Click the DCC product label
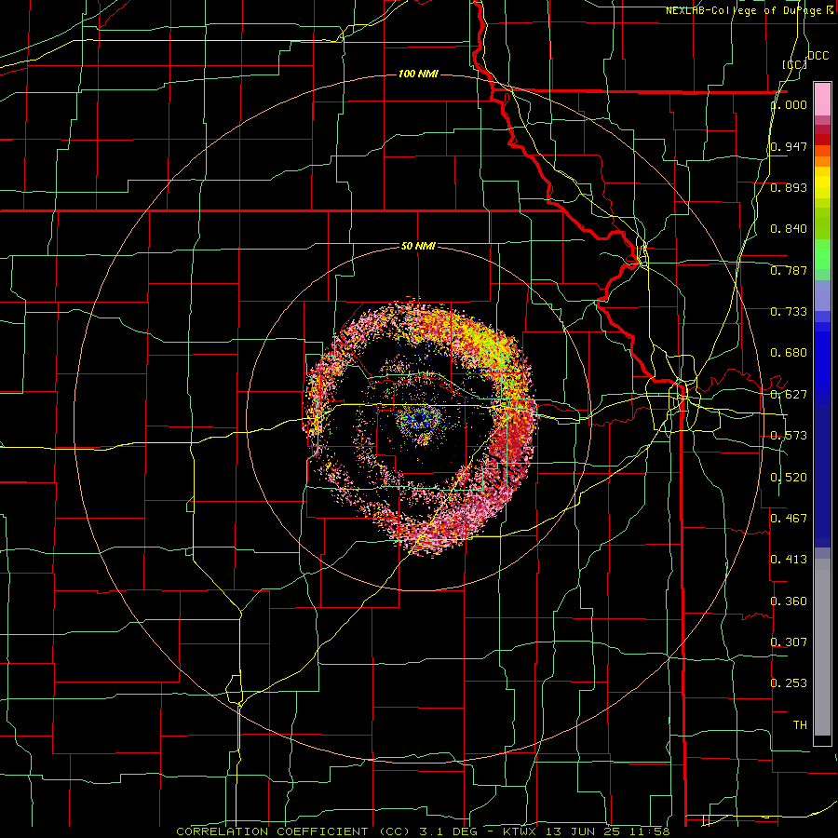The width and height of the screenshot is (838, 838). 818,56
